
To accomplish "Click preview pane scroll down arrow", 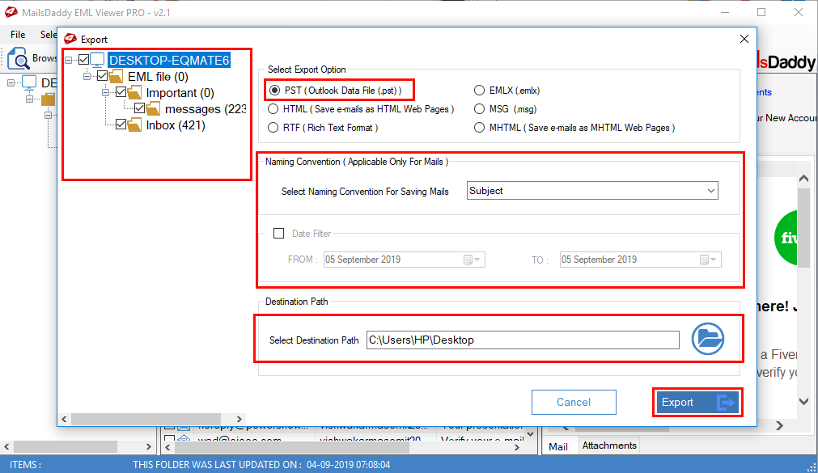I will [803, 401].
